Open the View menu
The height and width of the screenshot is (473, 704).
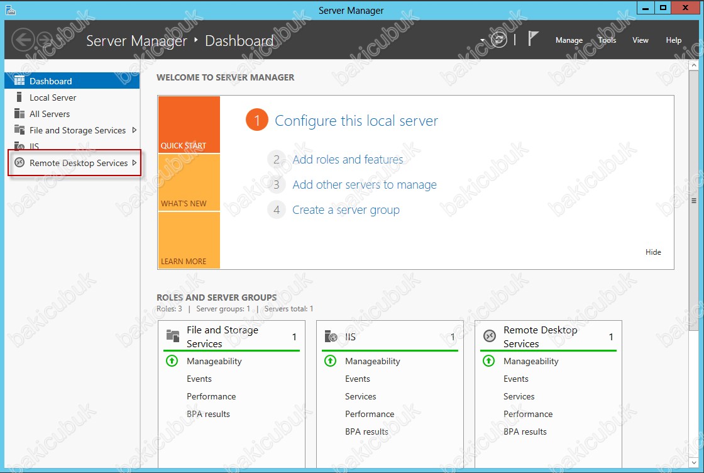pos(641,40)
